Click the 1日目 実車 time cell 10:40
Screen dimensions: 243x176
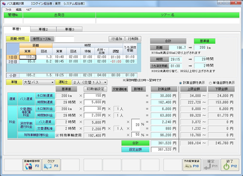(x=59, y=57)
